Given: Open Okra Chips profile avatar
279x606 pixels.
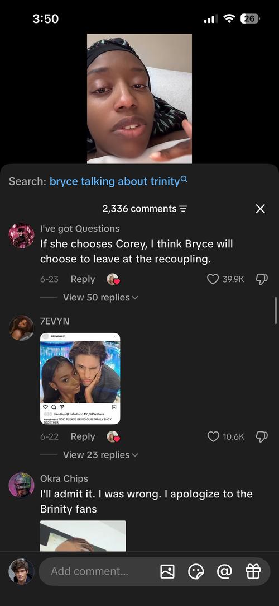Looking at the screenshot, I should tap(22, 485).
